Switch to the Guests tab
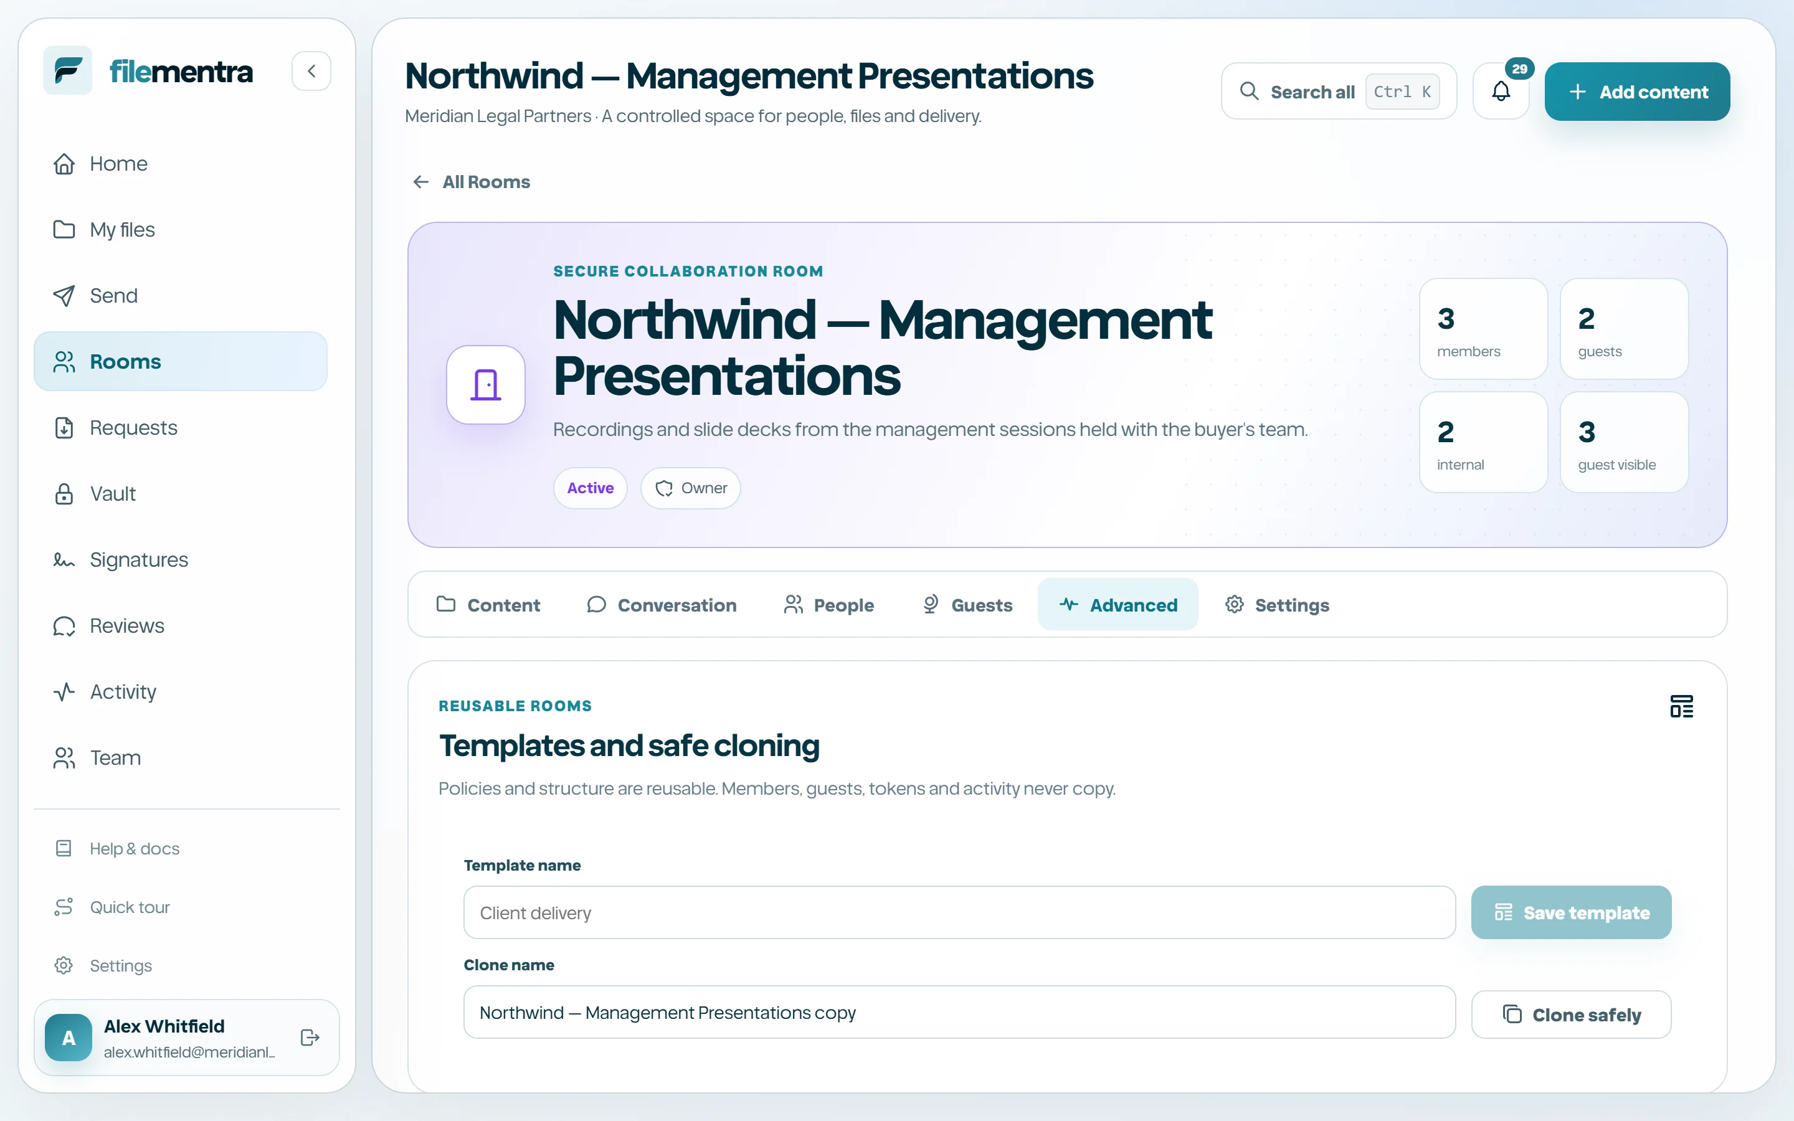 point(967,604)
